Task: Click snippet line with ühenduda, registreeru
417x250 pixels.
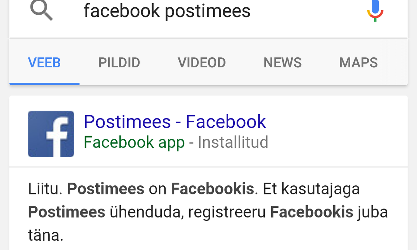Action: [x=208, y=212]
